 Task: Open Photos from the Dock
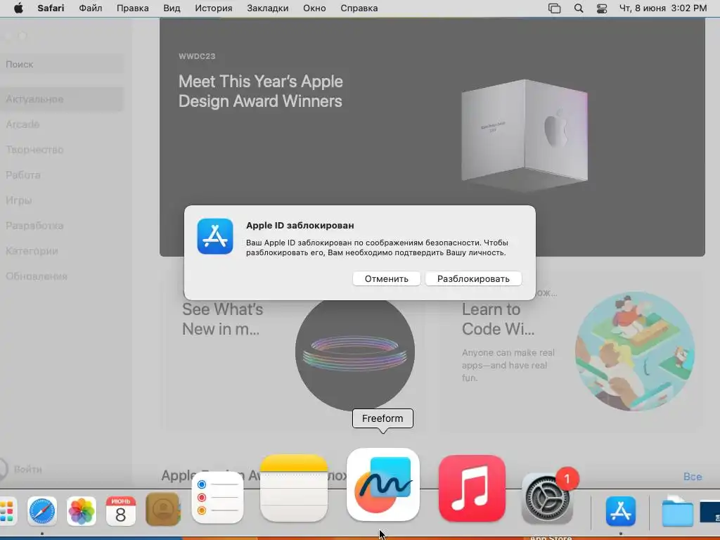(82, 511)
